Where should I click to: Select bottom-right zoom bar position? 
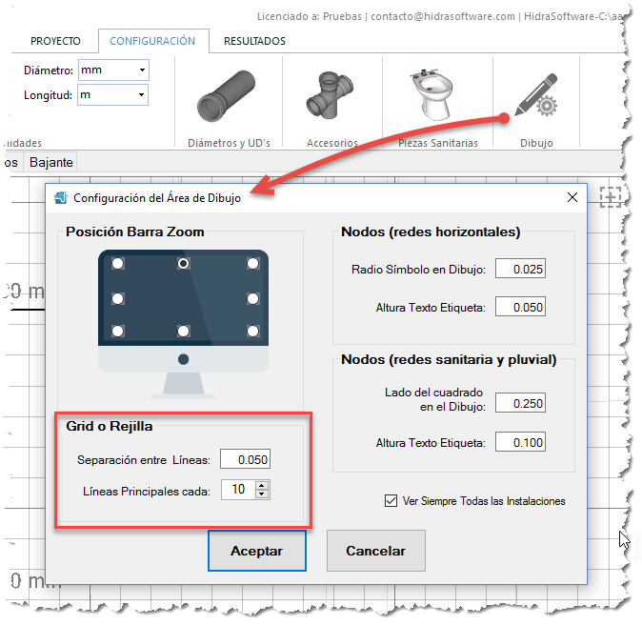point(252,331)
